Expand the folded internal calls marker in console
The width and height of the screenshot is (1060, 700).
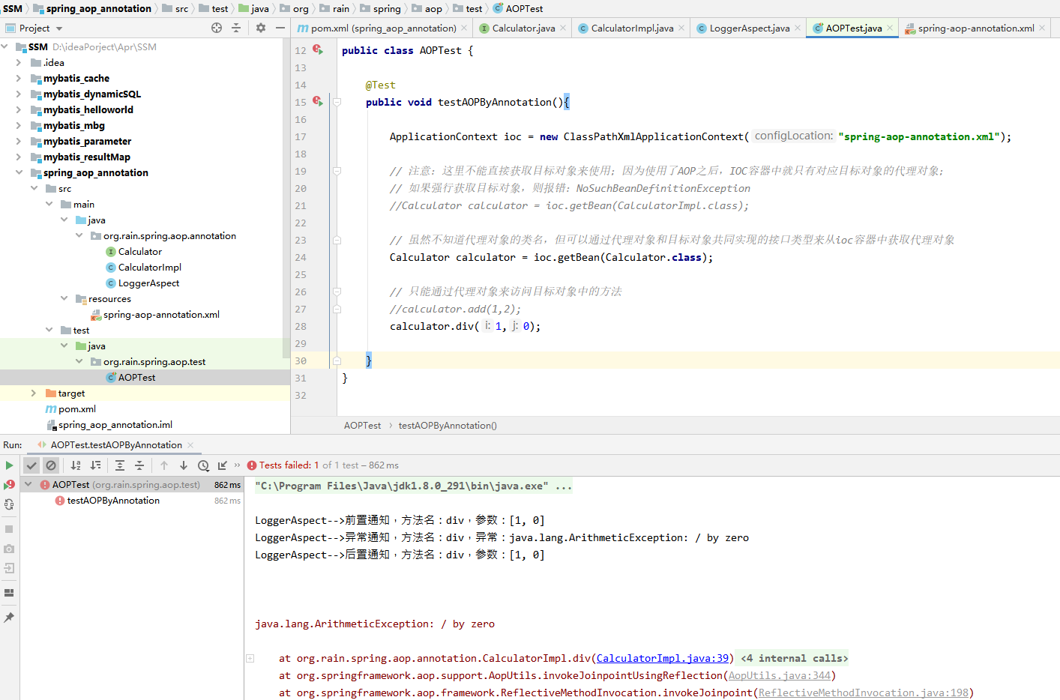tap(250, 658)
